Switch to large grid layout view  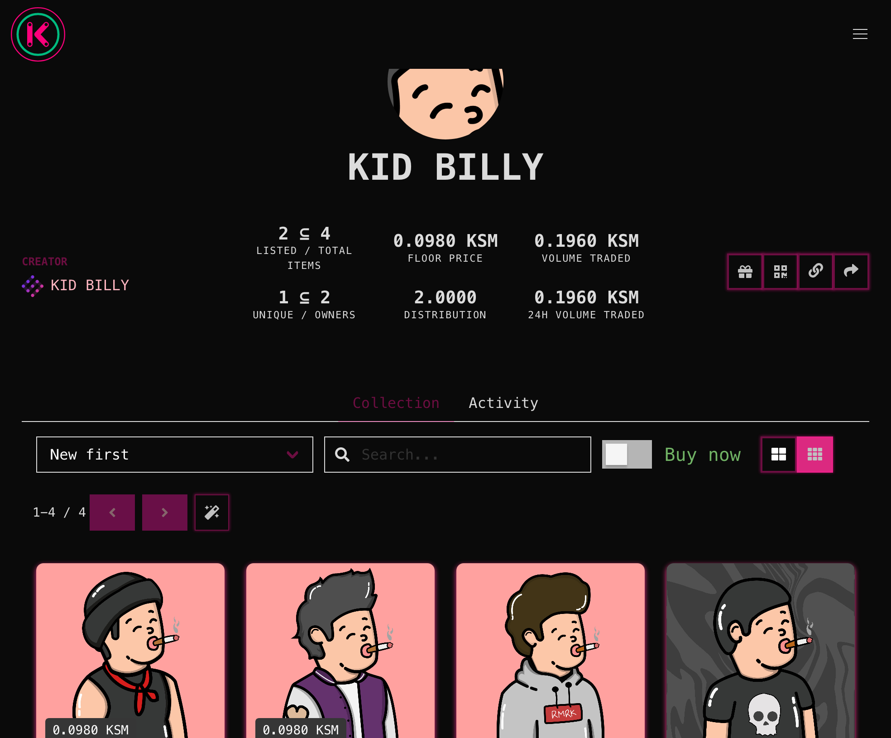pyautogui.click(x=778, y=454)
